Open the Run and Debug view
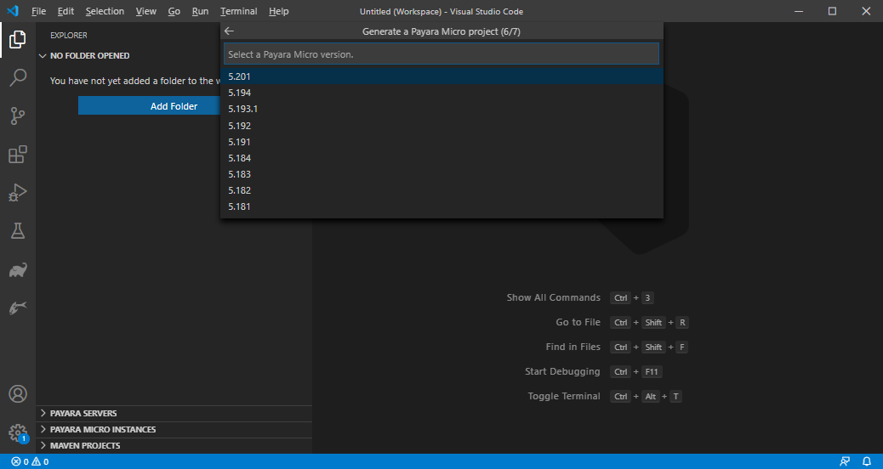The image size is (883, 469). tap(17, 193)
